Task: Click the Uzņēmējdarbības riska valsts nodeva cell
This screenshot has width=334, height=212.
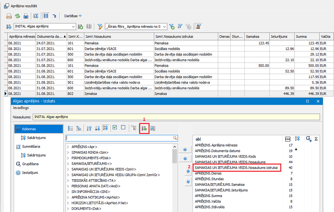Action: click(x=119, y=83)
